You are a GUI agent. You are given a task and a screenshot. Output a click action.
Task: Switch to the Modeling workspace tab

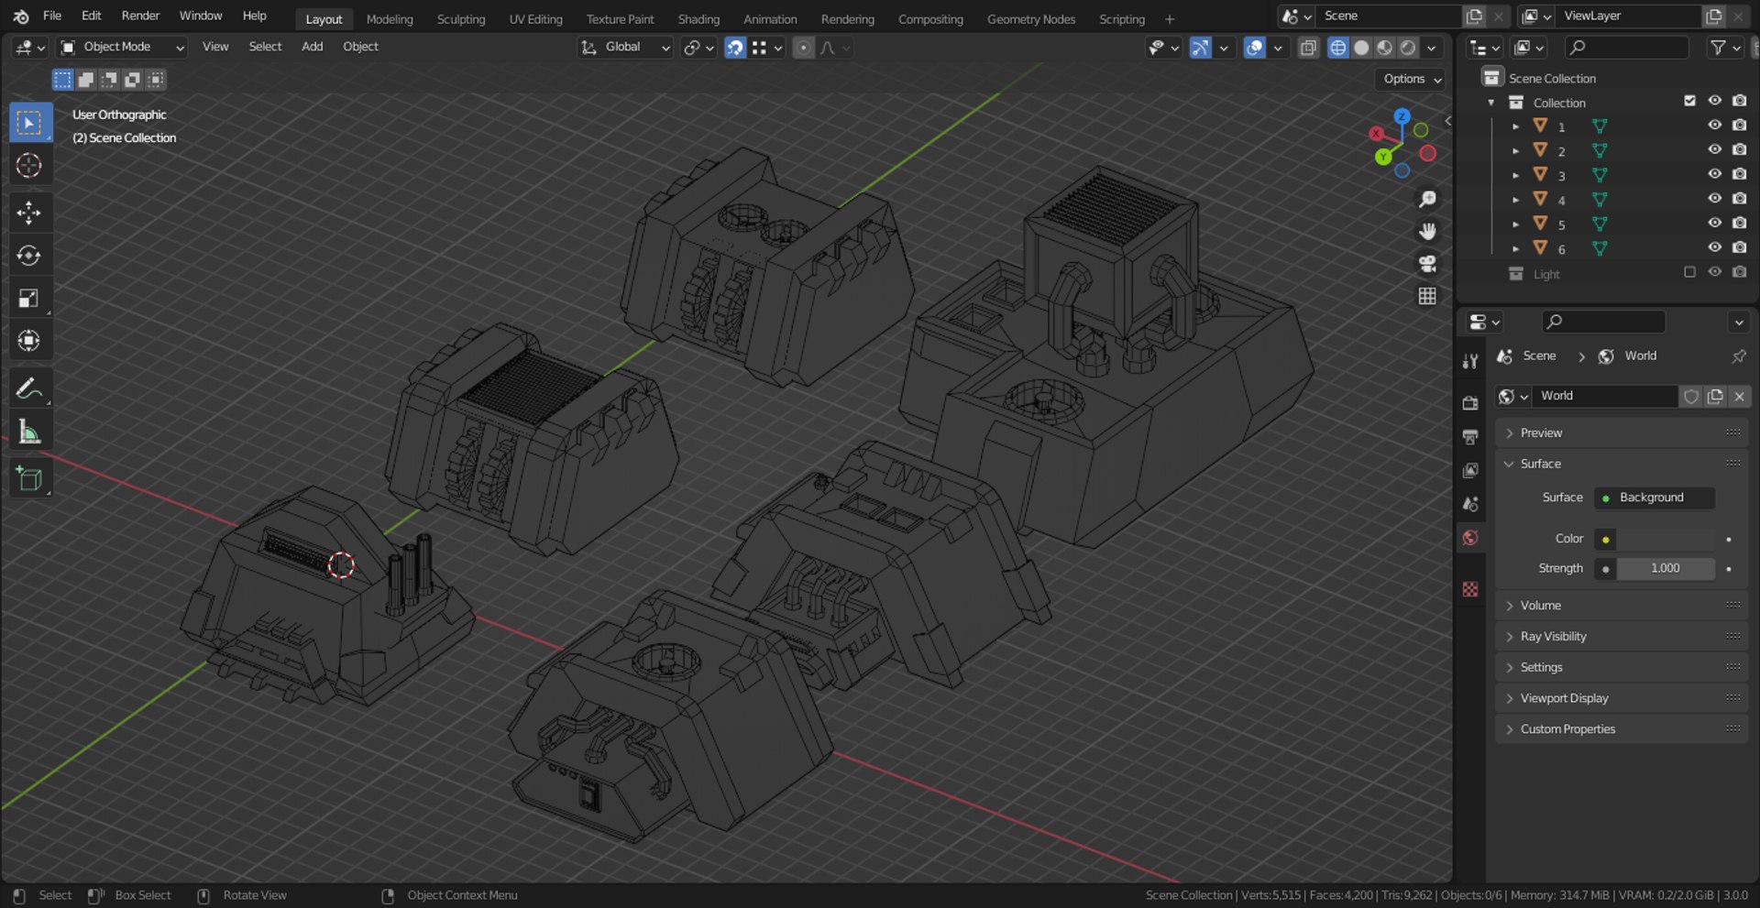[390, 19]
